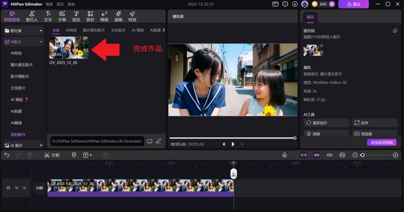This screenshot has width=404, height=212.
Task: Click the microphone voiceover record icon
Action: pos(284,155)
